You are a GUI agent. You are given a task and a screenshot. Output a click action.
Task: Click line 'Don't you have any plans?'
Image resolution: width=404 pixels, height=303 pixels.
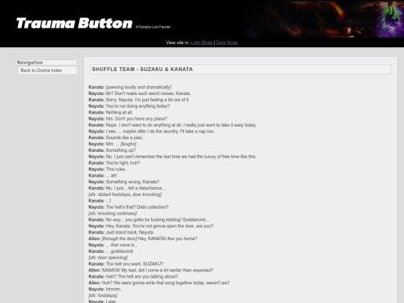tap(141, 118)
